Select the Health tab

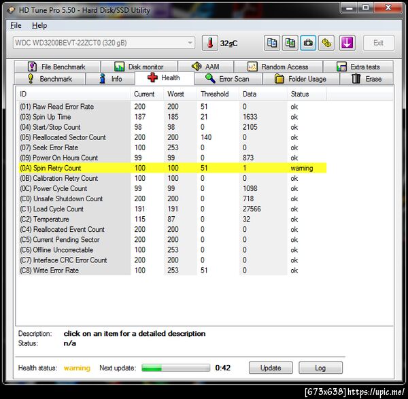[x=164, y=77]
